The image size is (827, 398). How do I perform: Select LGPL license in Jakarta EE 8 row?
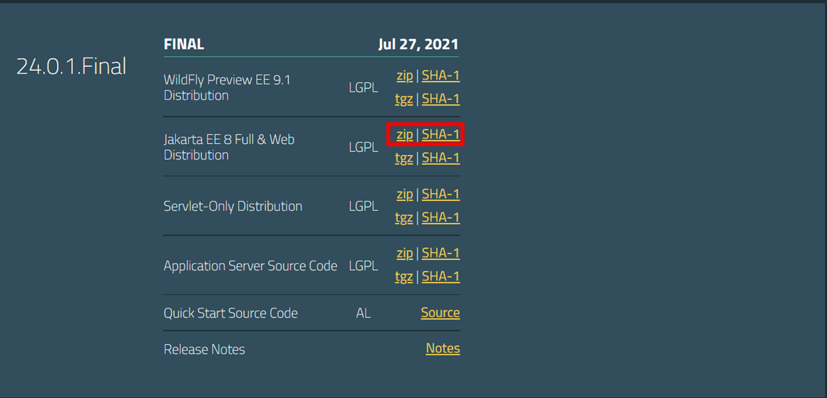point(363,147)
